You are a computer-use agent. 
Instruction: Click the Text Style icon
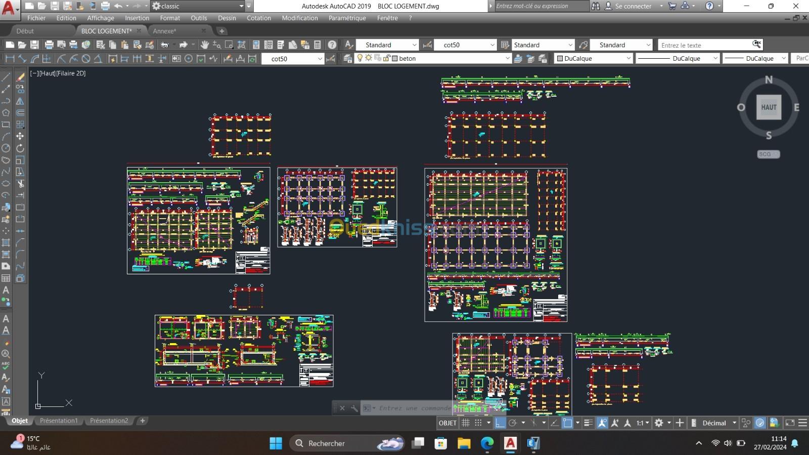point(349,45)
